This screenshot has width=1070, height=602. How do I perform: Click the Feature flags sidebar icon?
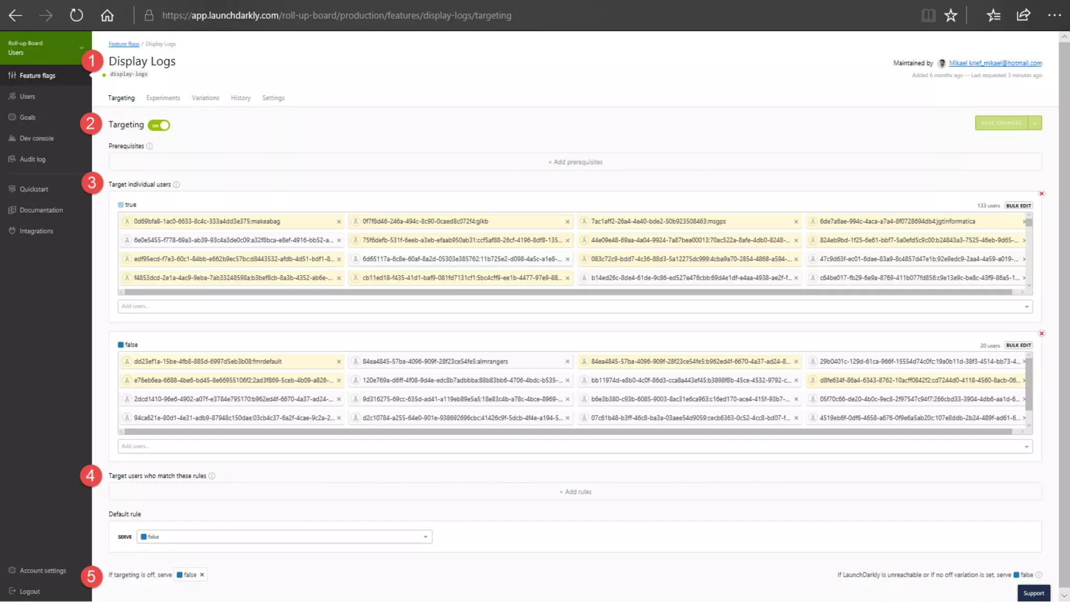click(x=12, y=75)
